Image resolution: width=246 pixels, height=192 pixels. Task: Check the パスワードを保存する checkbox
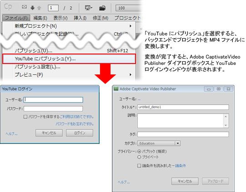(25, 117)
